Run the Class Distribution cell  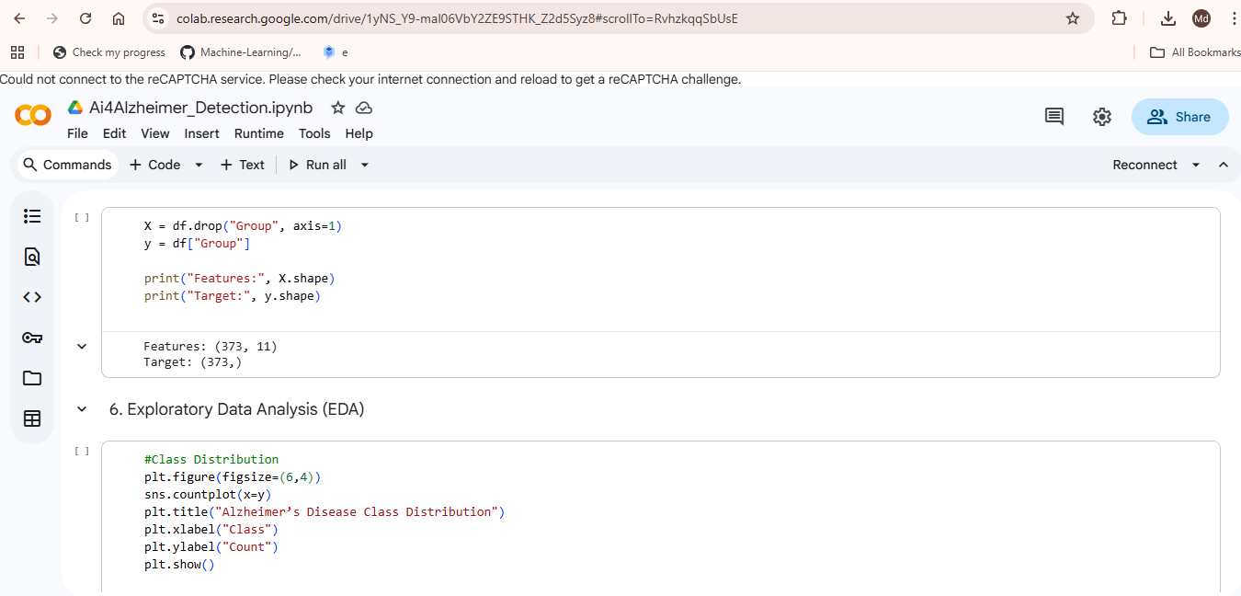coord(82,451)
